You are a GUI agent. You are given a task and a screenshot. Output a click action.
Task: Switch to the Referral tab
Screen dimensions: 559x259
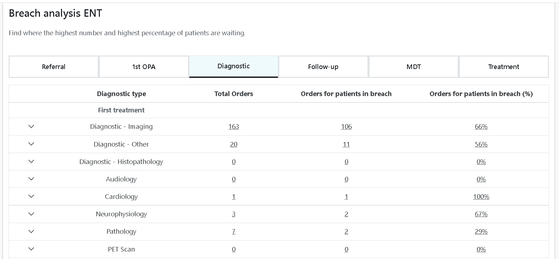[54, 67]
